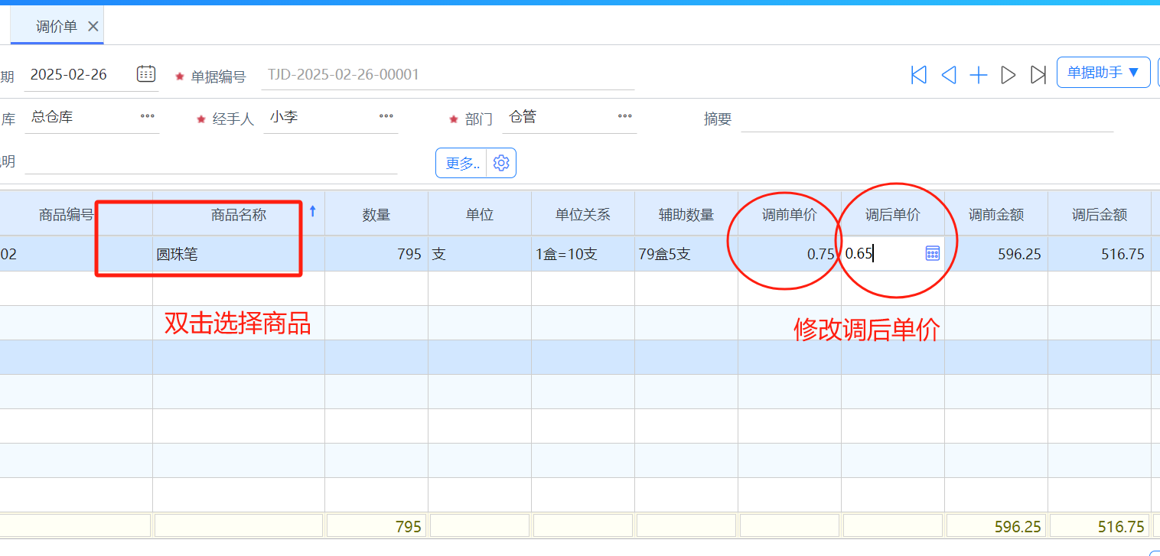Go to the previous record
The image size is (1160, 556).
click(x=949, y=75)
